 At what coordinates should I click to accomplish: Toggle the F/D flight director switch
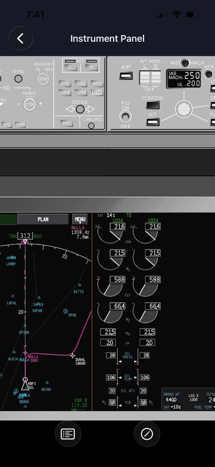(x=125, y=116)
